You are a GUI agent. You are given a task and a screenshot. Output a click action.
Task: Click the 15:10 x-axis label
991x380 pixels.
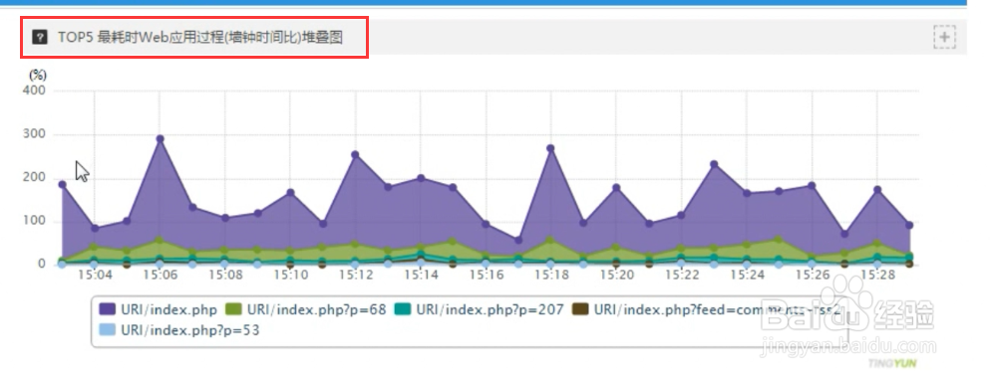[x=290, y=276]
